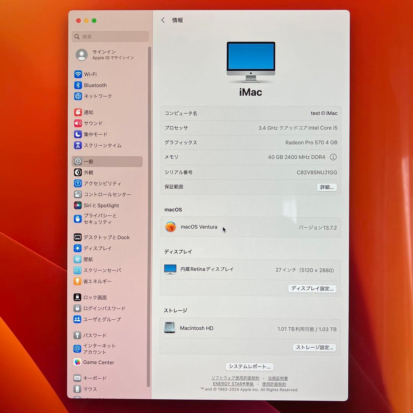This screenshot has height=413, width=413.
Task: Click the memory info (i) icon
Action: coord(333,157)
